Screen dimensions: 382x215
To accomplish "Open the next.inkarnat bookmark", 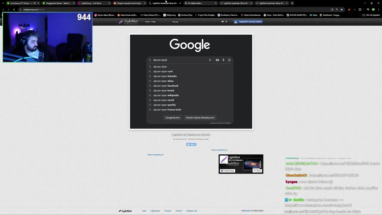I will click(251, 15).
